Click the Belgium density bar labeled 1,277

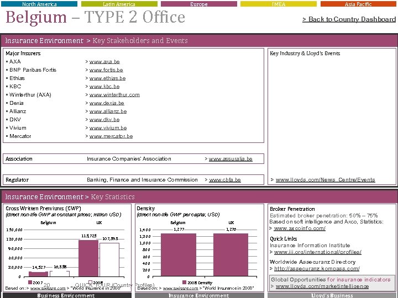click(179, 254)
